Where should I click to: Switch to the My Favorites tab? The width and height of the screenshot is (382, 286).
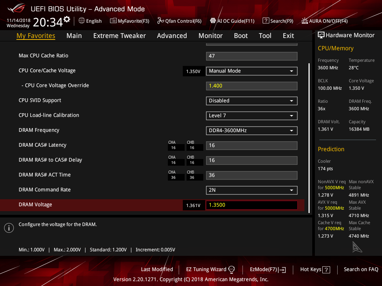(x=36, y=36)
